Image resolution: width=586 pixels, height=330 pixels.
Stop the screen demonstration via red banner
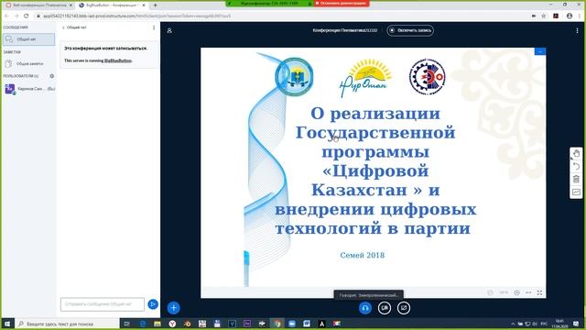(342, 3)
